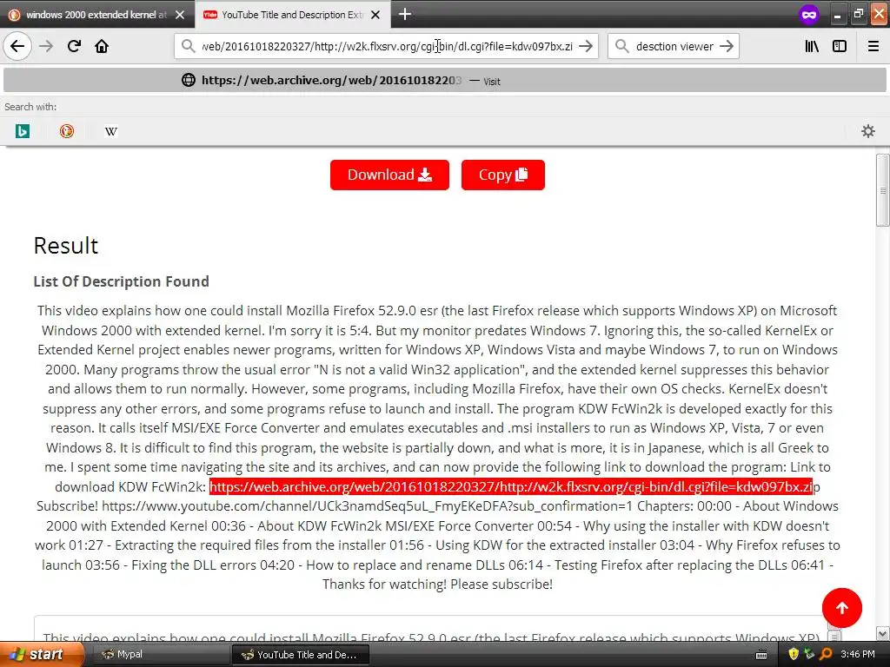Click the 3:46 PM clock
Viewport: 890px width, 667px height.
pyautogui.click(x=858, y=655)
